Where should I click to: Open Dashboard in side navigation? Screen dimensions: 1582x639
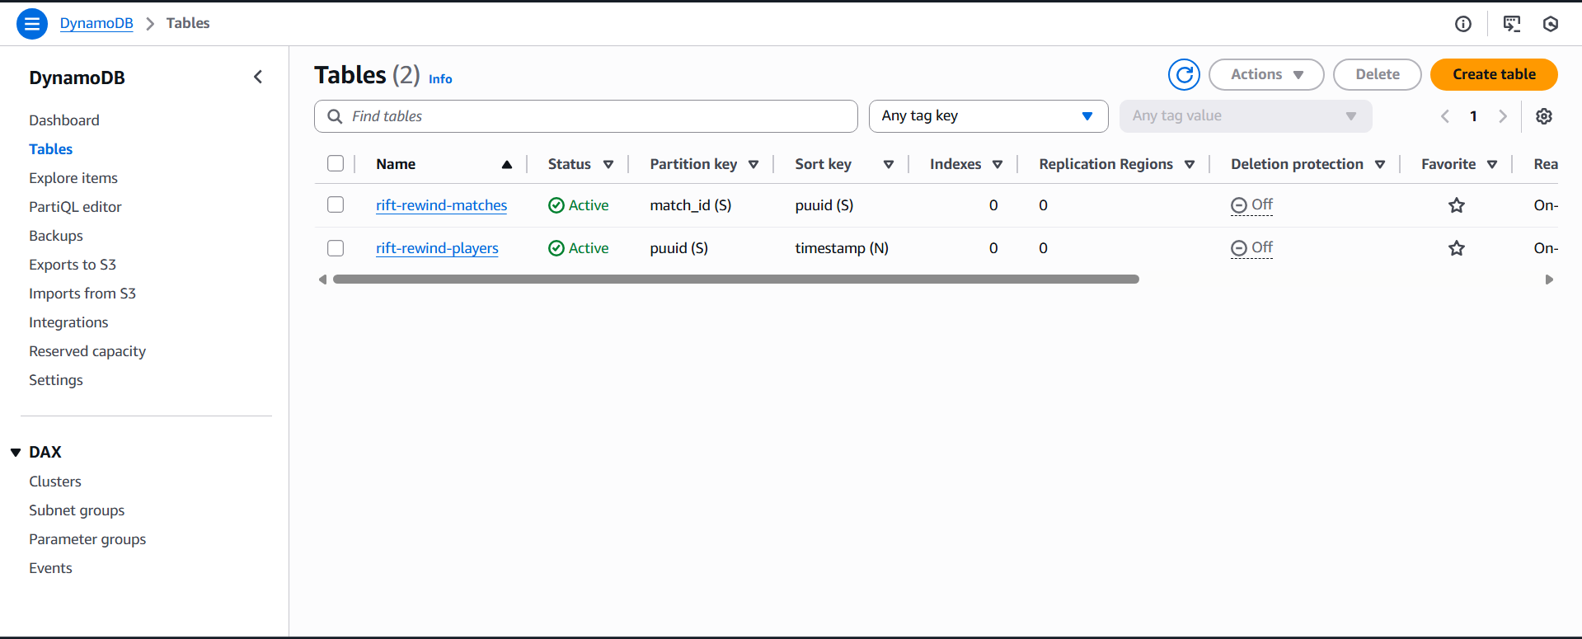pyautogui.click(x=64, y=120)
